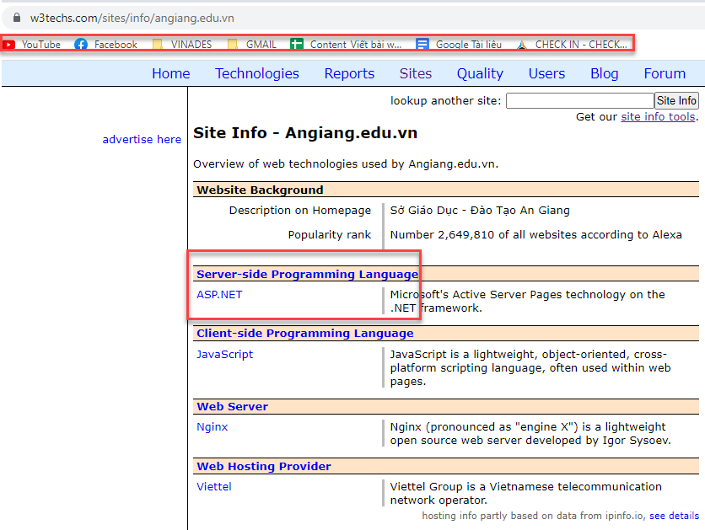Click the advertise here link
Screen dimensions: 705x530
click(x=142, y=140)
